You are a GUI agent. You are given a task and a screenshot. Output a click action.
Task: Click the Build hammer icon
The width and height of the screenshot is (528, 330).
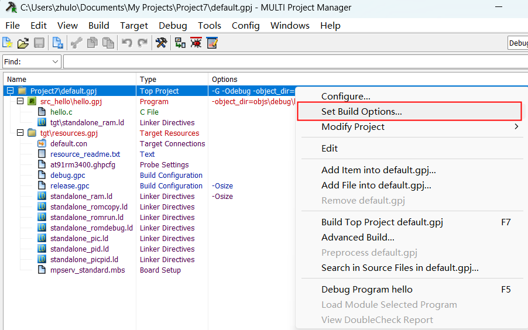point(161,43)
